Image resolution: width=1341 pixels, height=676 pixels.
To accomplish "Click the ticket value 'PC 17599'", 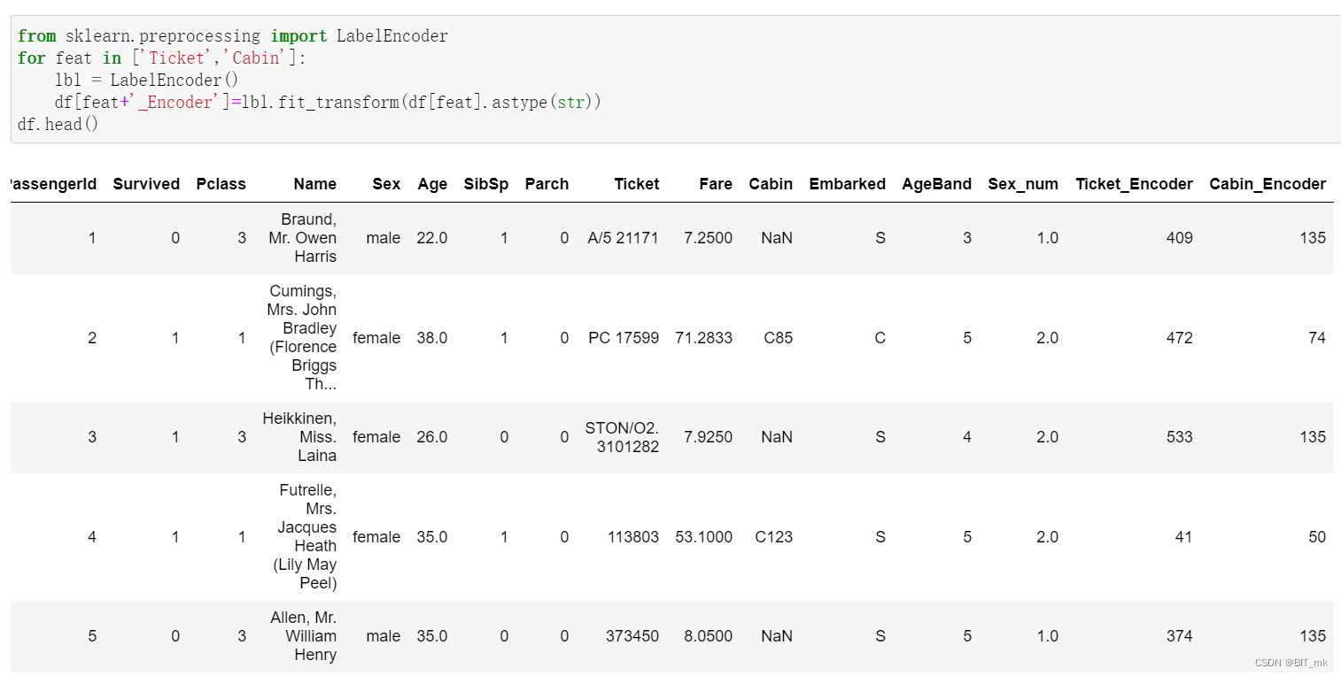I will (x=624, y=338).
